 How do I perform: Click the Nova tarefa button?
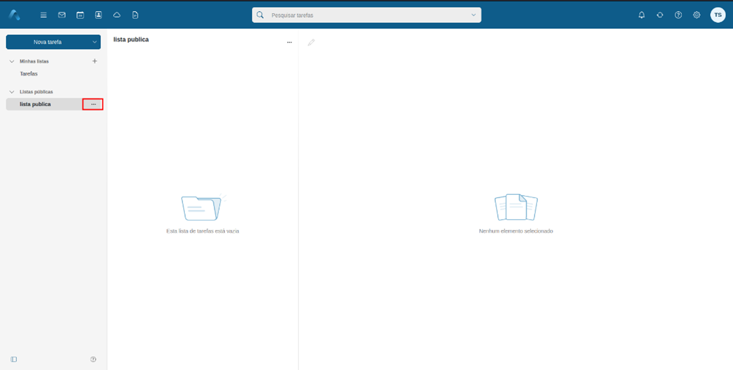[x=48, y=42]
